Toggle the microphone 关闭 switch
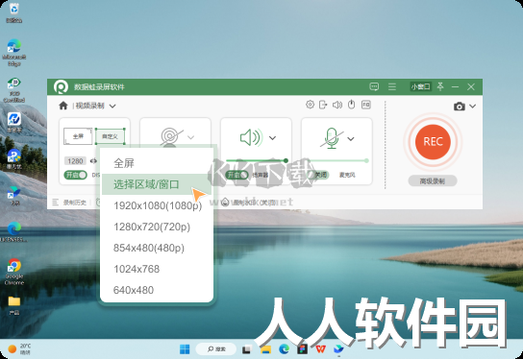523x359 pixels. click(318, 175)
